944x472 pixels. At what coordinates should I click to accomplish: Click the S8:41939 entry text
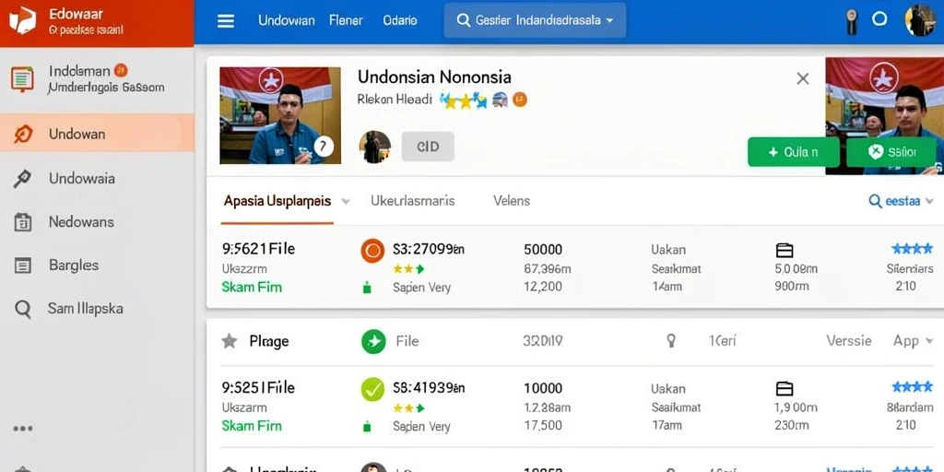[429, 388]
